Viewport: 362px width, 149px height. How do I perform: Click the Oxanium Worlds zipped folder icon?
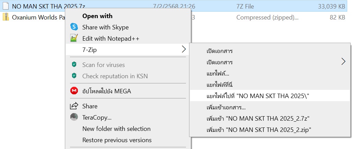click(x=6, y=17)
